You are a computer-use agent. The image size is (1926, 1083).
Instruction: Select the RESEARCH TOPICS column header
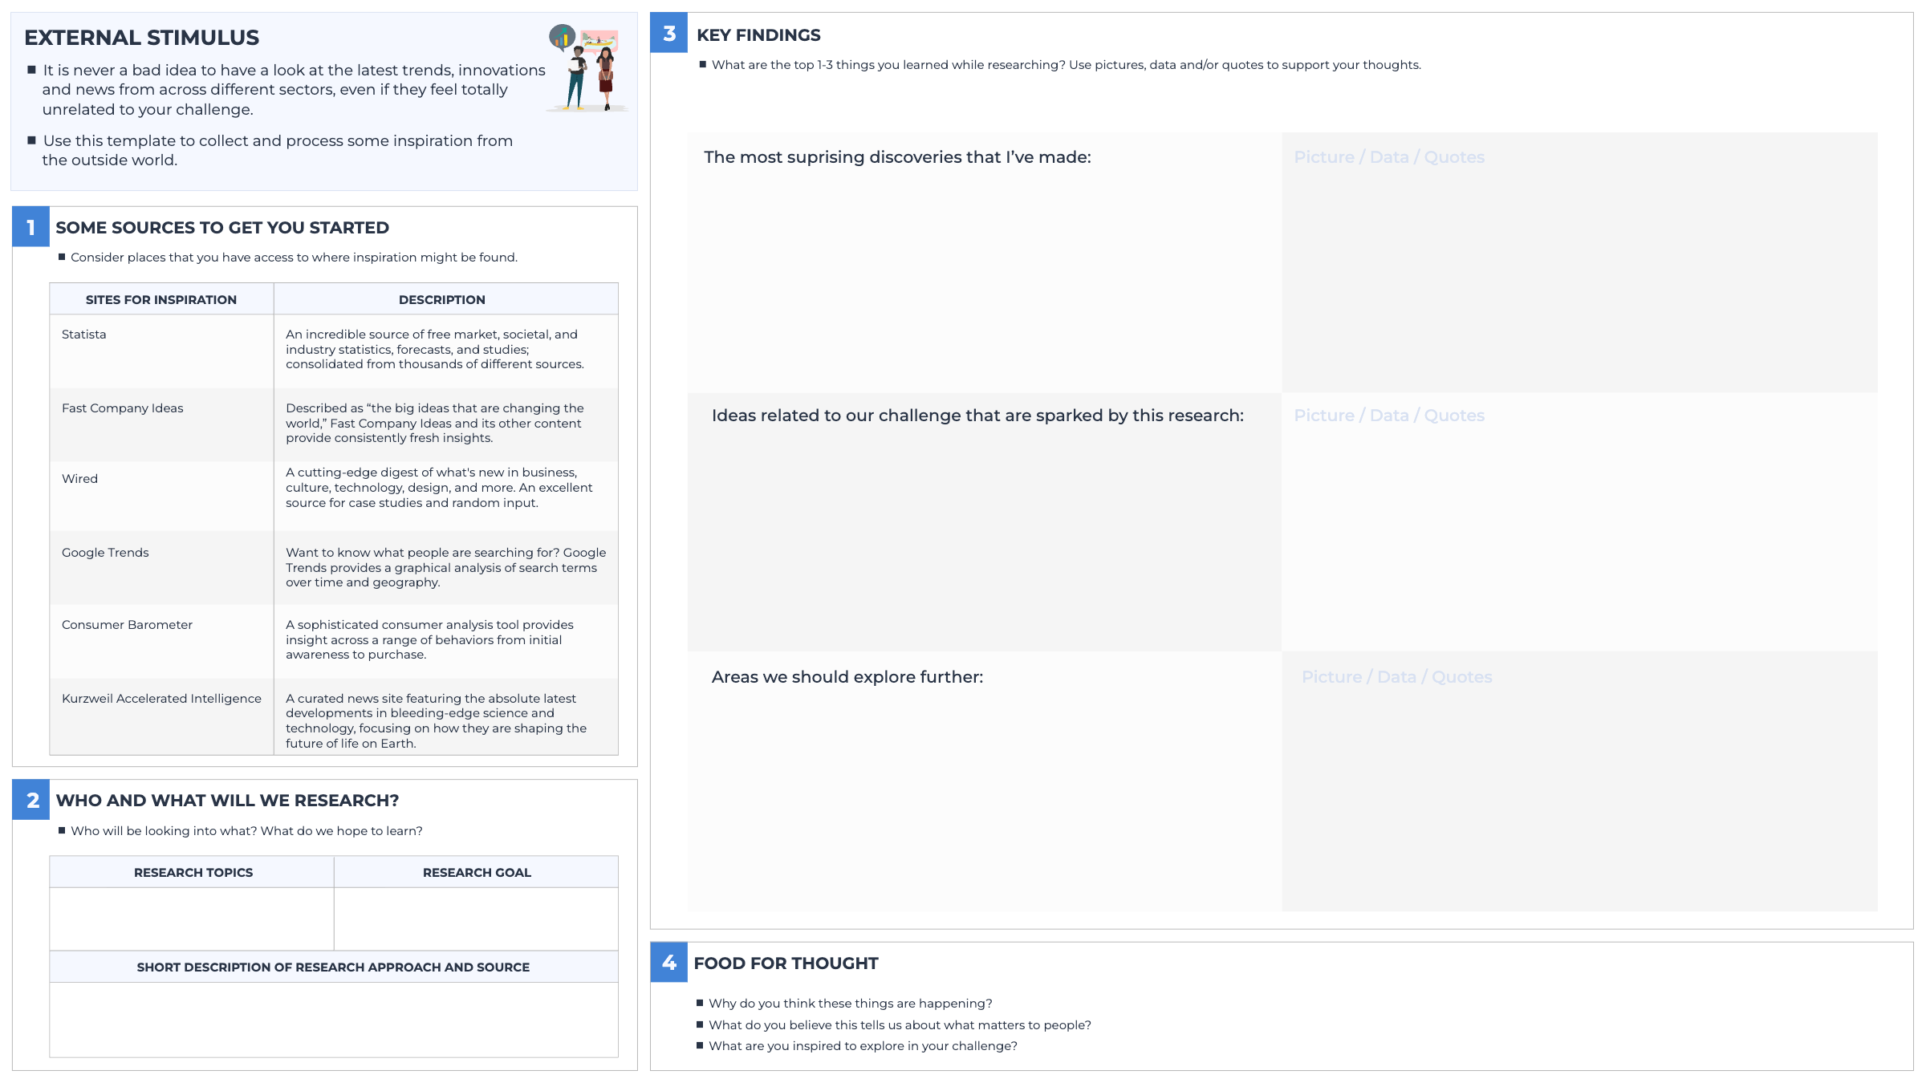pyautogui.click(x=193, y=872)
